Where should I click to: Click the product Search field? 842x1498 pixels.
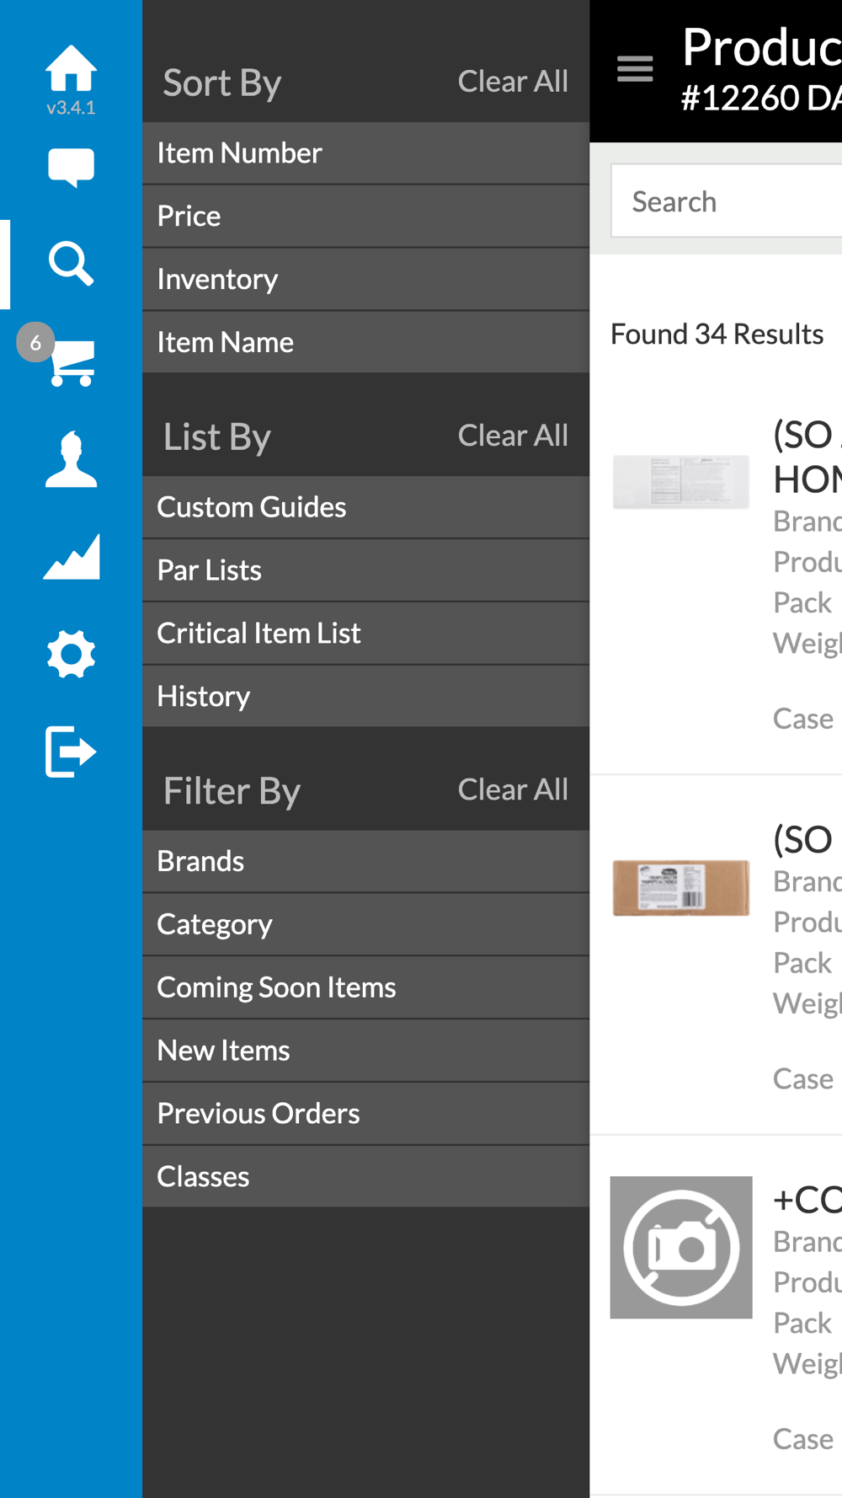pyautogui.click(x=726, y=201)
